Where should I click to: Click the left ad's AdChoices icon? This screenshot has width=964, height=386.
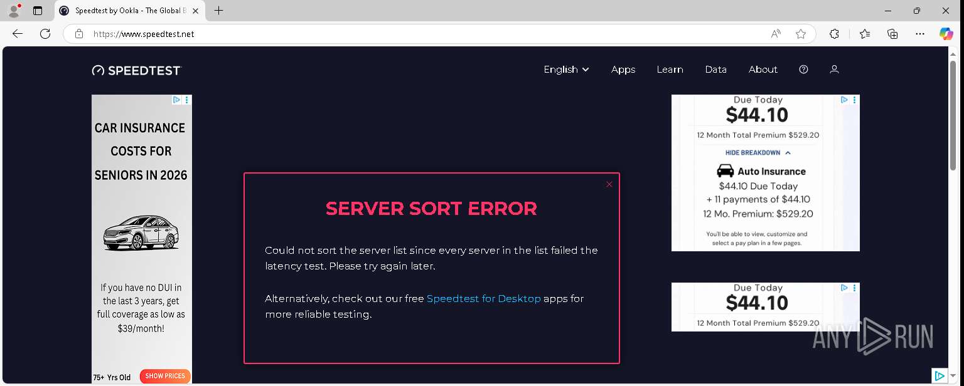[177, 100]
